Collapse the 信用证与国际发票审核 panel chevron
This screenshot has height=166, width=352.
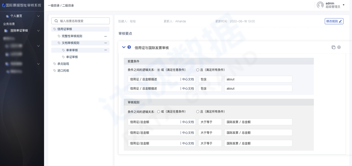coord(124,47)
